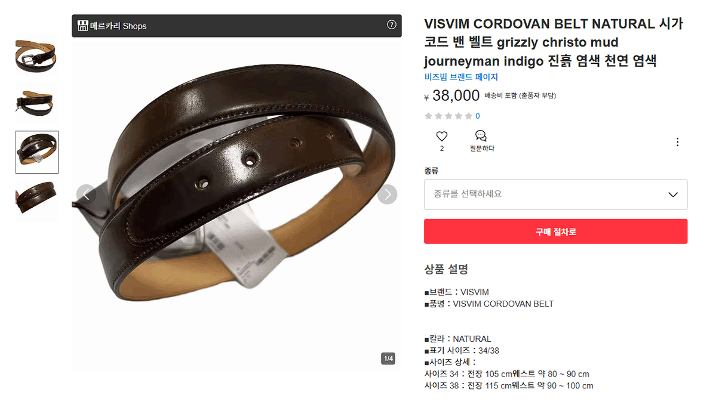Image resolution: width=716 pixels, height=417 pixels.
Task: Open the question comment bubble icon
Action: 481,135
